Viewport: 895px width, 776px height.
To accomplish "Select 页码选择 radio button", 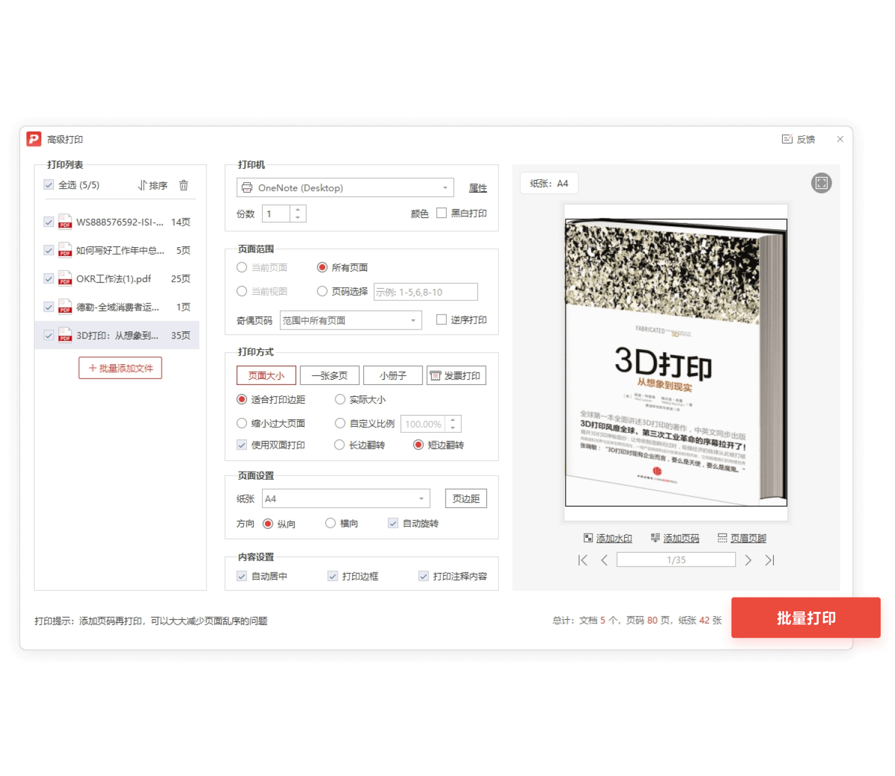I will pos(322,291).
